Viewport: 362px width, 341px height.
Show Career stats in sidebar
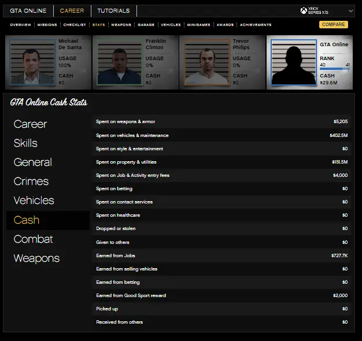pos(30,124)
